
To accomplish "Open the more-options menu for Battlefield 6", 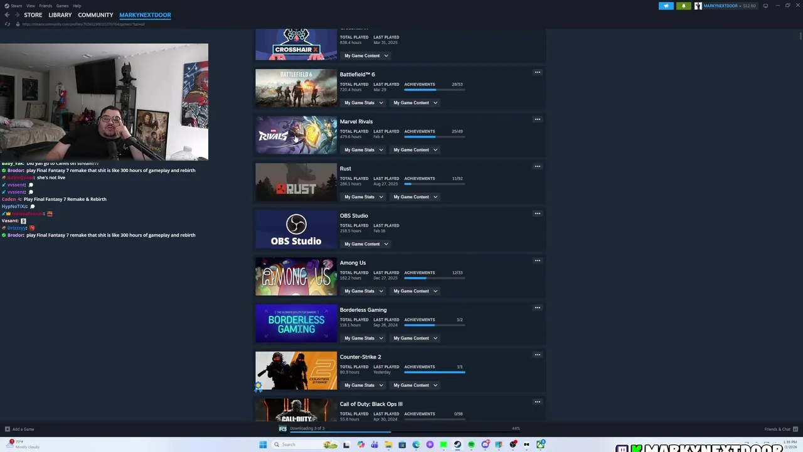I will [x=537, y=72].
